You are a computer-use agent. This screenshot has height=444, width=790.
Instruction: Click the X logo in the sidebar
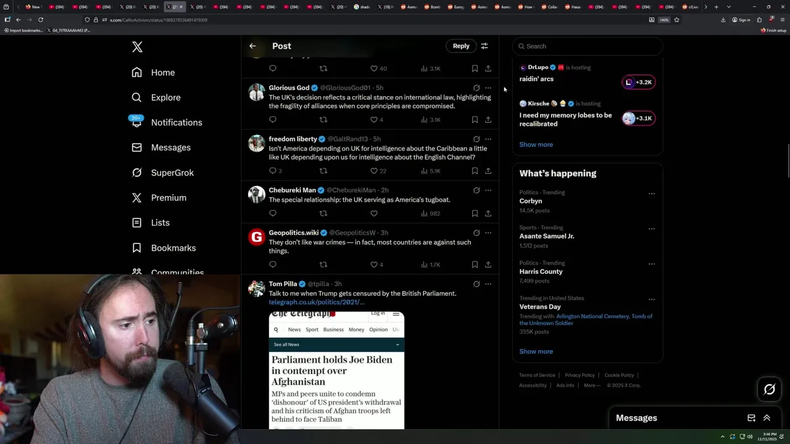click(x=137, y=47)
